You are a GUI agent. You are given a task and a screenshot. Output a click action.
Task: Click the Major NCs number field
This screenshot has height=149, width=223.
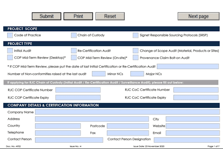[x=137, y=74]
